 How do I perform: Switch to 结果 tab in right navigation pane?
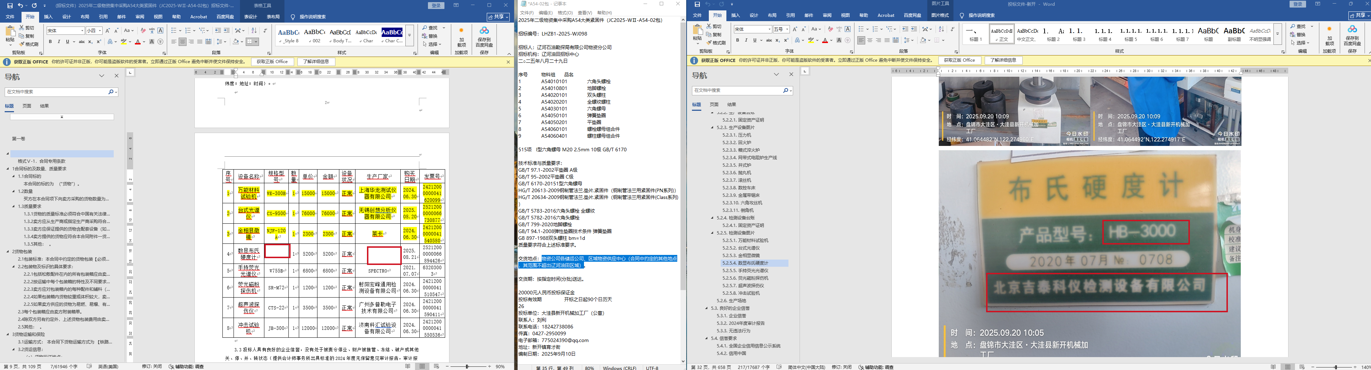coord(732,105)
